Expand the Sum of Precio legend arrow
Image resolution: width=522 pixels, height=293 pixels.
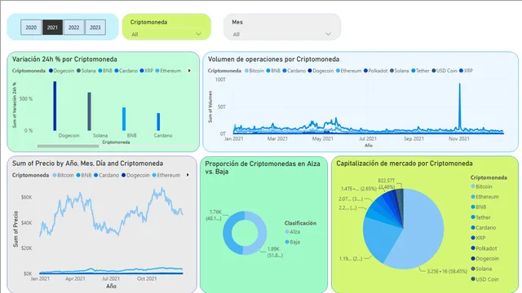188,175
